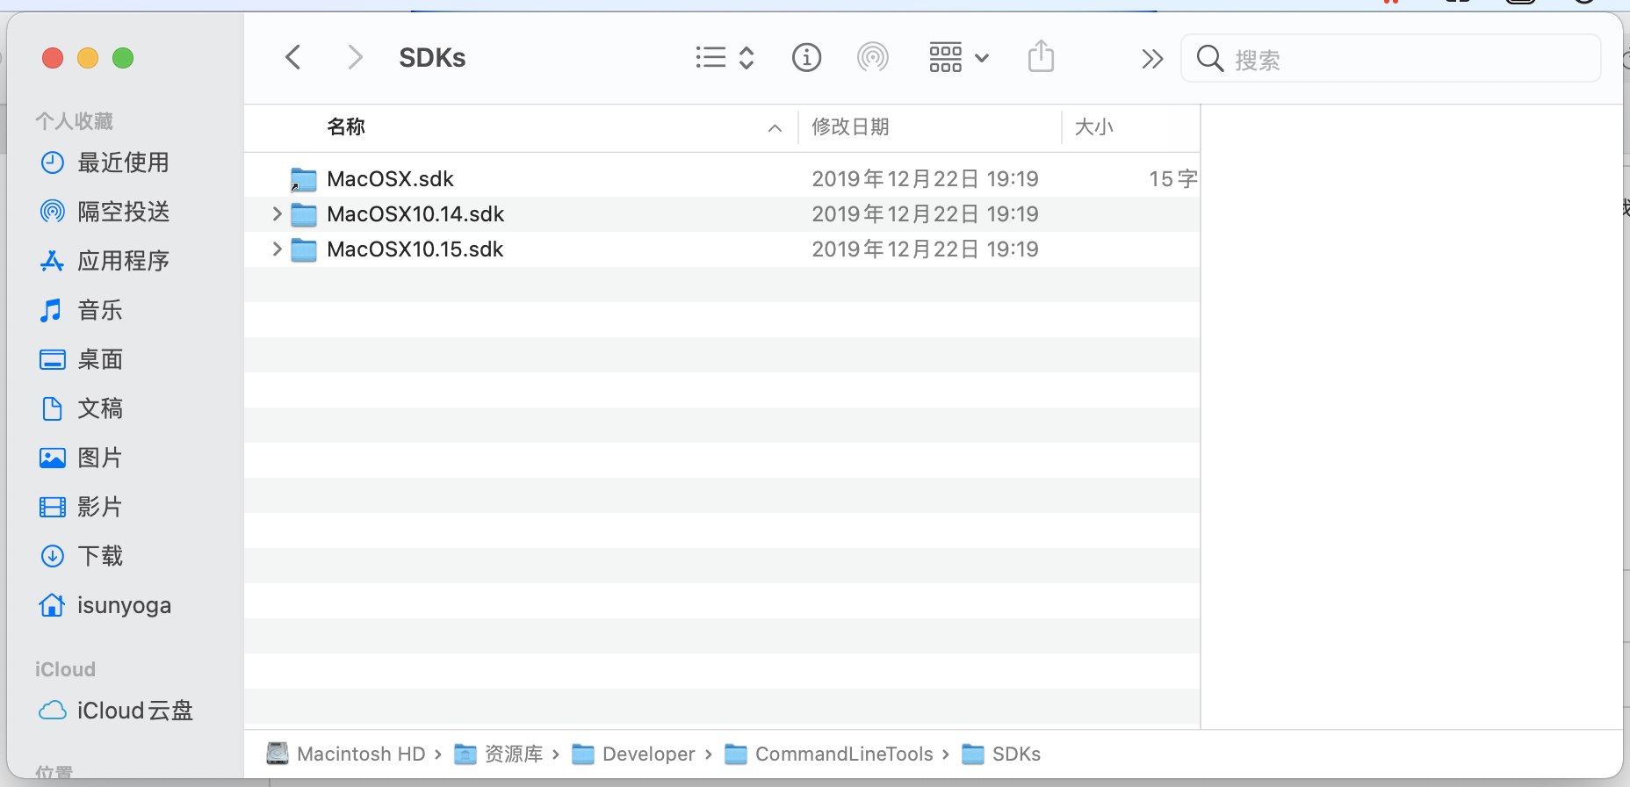Open 影片 in the sidebar
The height and width of the screenshot is (787, 1630).
[100, 507]
